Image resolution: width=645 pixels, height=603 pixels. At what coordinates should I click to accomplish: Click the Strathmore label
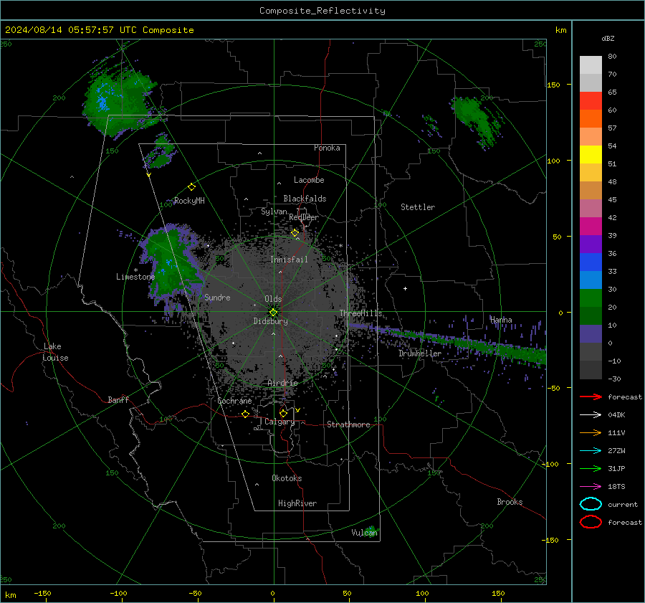point(348,424)
